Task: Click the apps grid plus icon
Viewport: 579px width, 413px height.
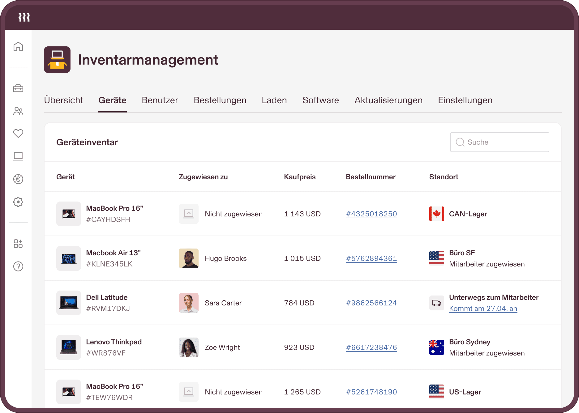Action: pyautogui.click(x=18, y=244)
